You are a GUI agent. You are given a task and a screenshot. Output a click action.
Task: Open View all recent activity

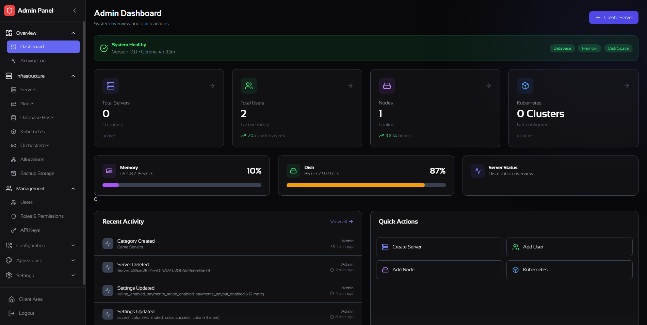(341, 221)
